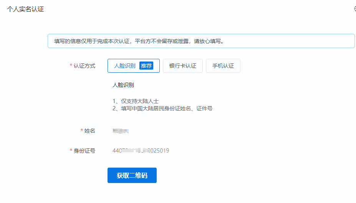Click the 认证方式 field label
Image resolution: width=356 pixels, height=203 pixels.
coord(84,66)
